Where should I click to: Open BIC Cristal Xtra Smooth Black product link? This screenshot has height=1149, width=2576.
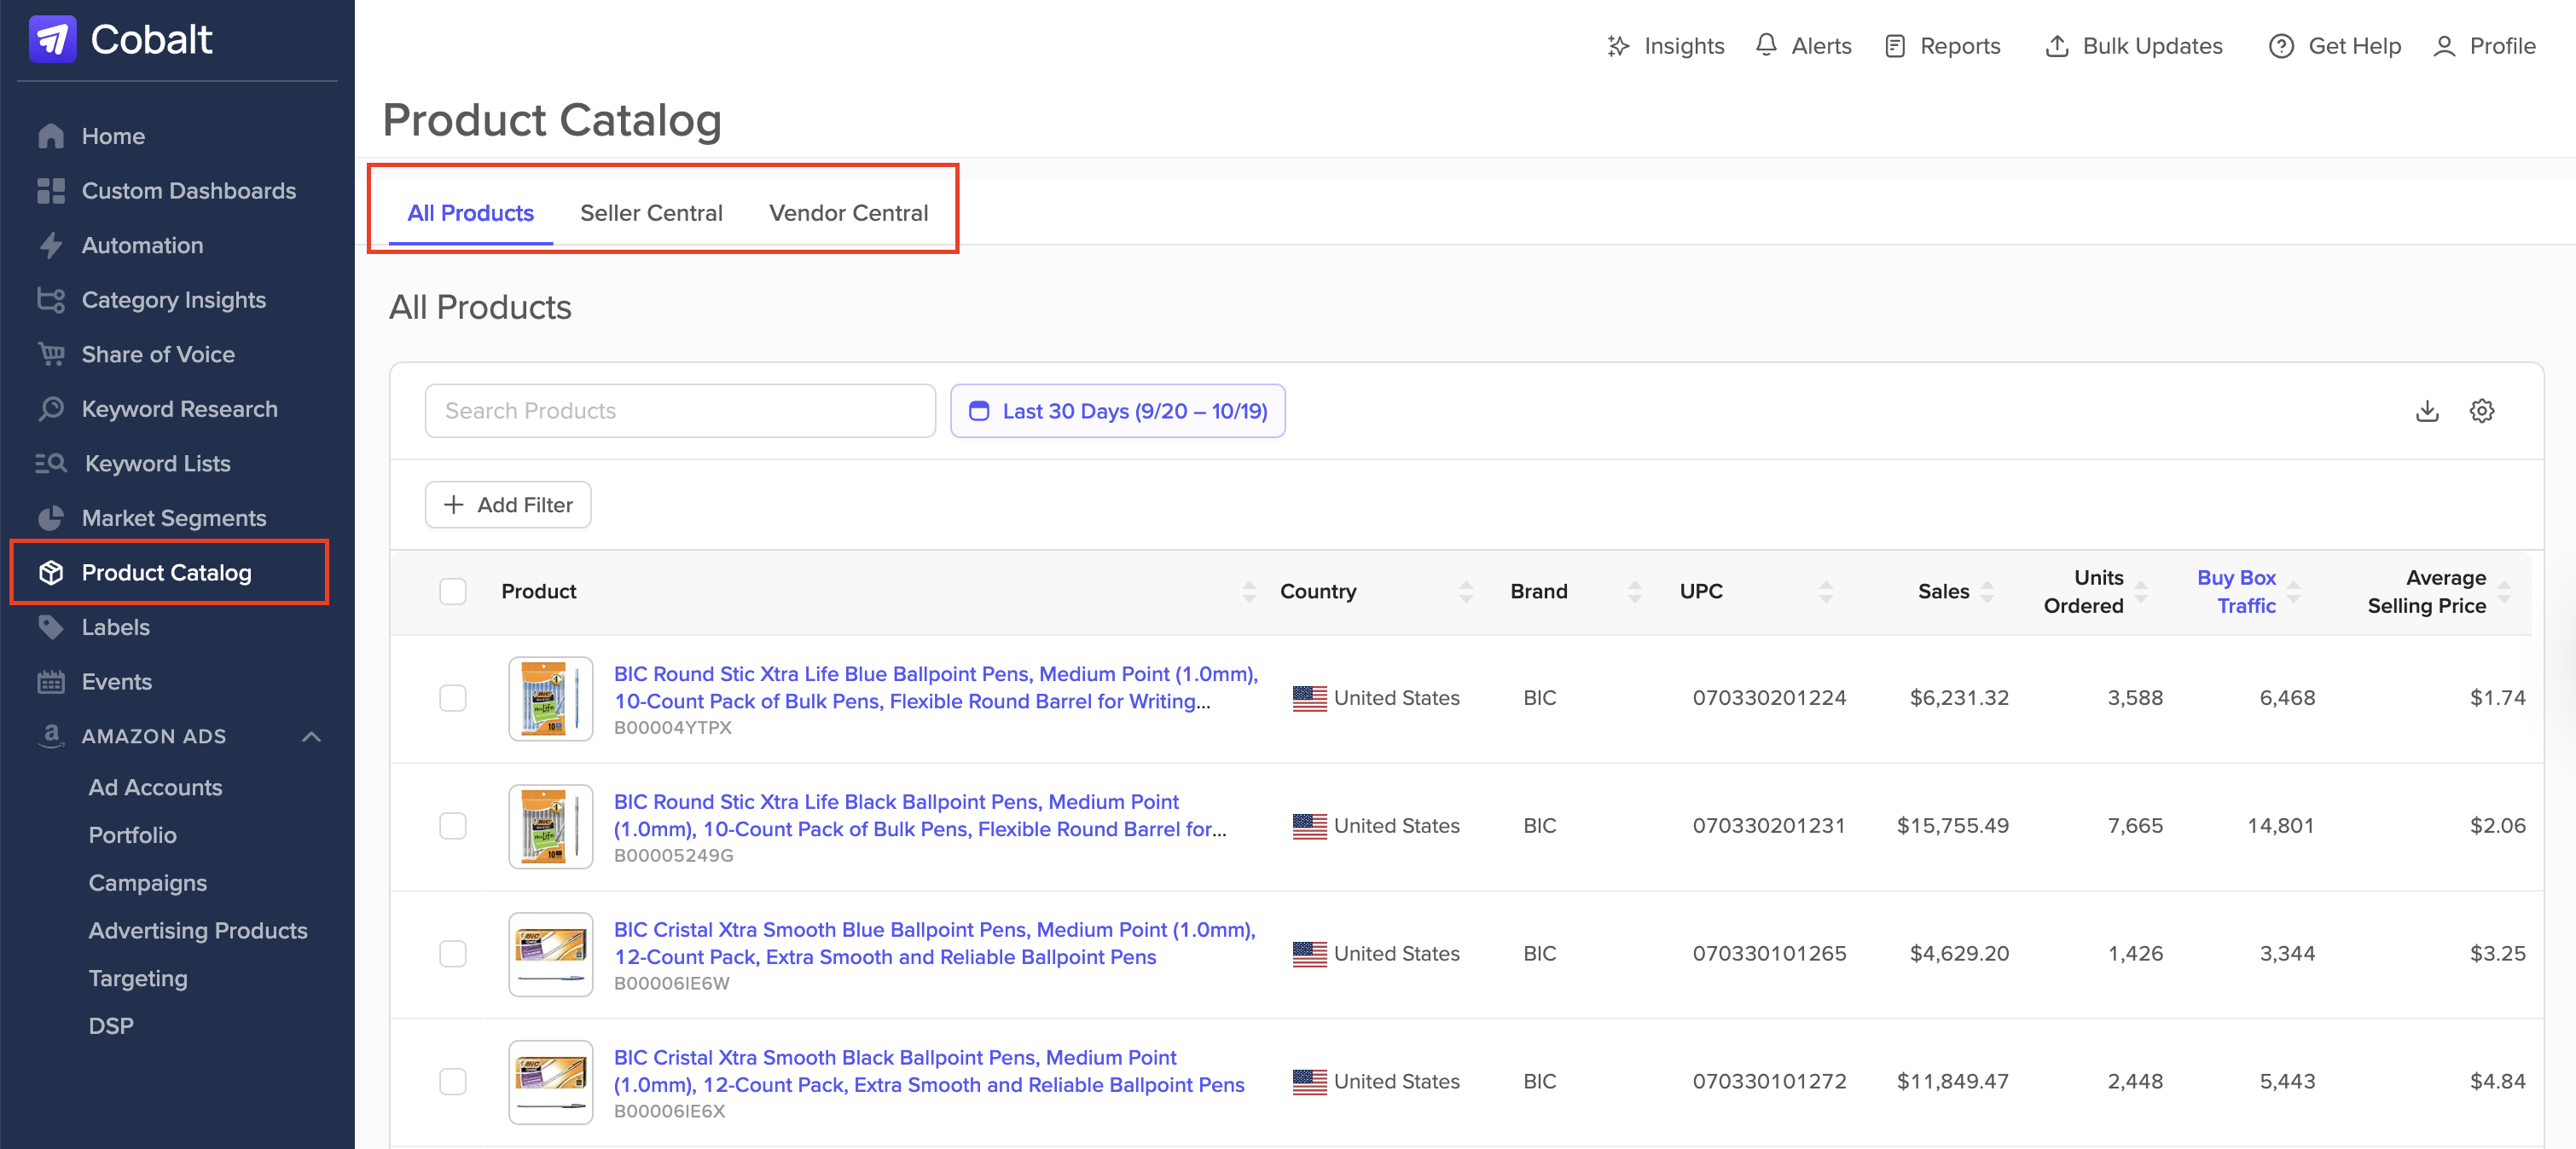[x=929, y=1071]
